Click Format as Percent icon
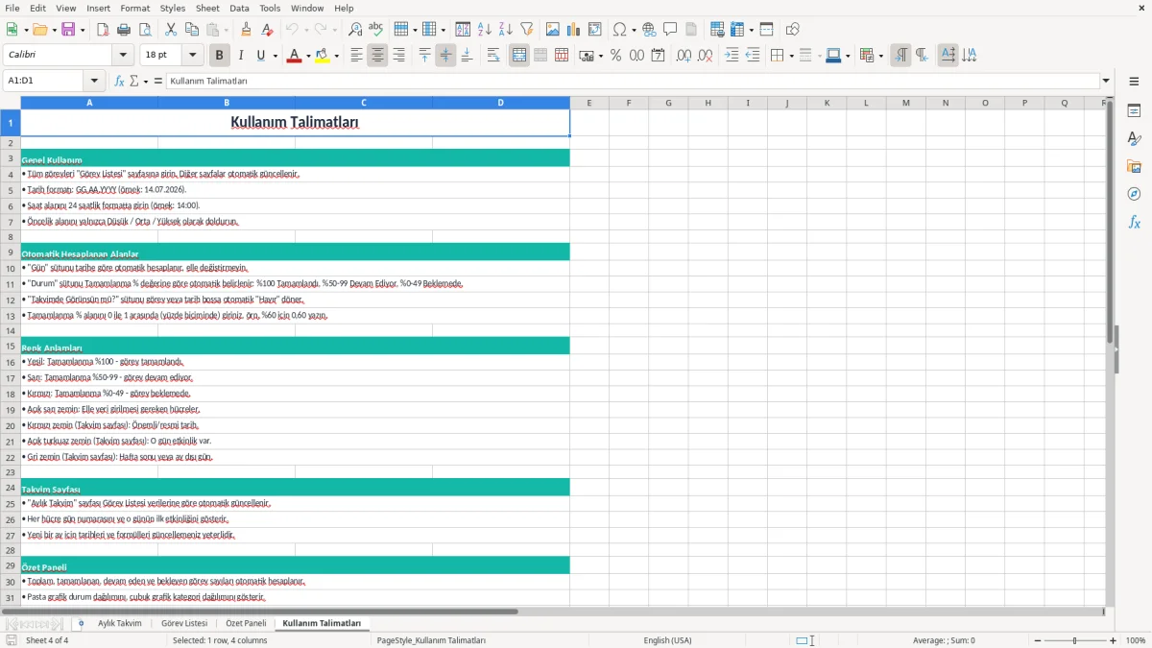1152x648 pixels. click(x=615, y=56)
